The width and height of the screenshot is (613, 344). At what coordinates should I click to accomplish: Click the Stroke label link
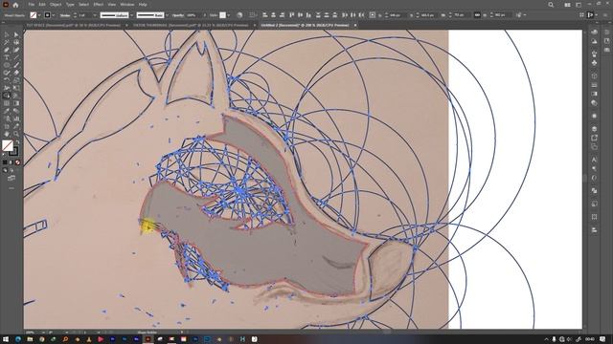(65, 15)
